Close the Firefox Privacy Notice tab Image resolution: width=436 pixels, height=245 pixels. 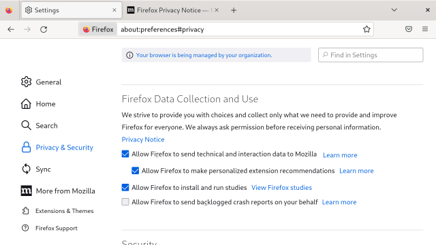(x=217, y=10)
